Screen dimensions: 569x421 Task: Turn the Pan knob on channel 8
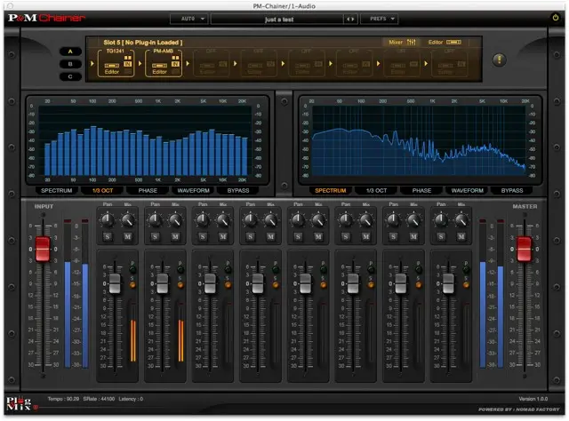tap(441, 219)
